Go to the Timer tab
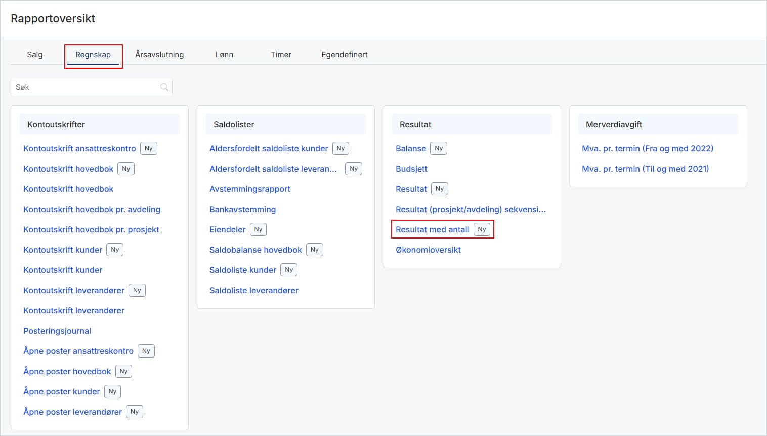 pos(281,55)
